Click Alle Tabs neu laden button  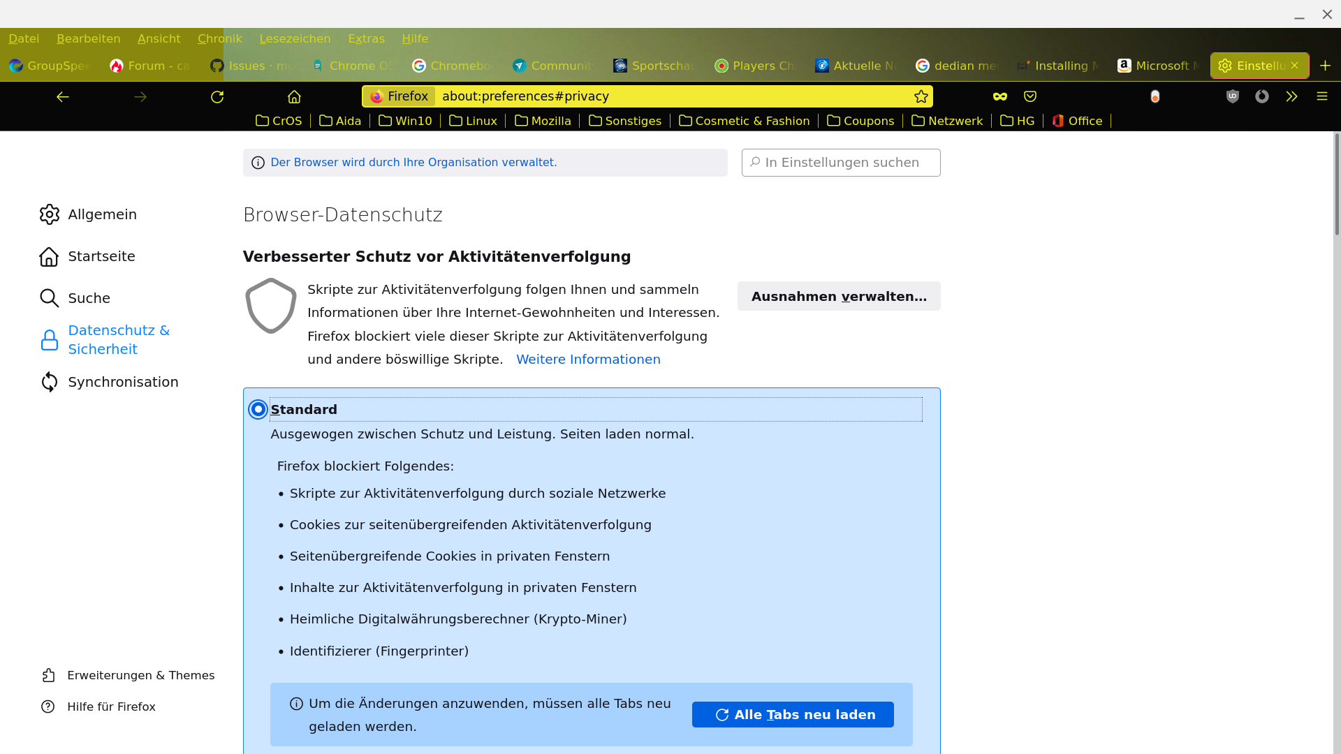coord(793,714)
